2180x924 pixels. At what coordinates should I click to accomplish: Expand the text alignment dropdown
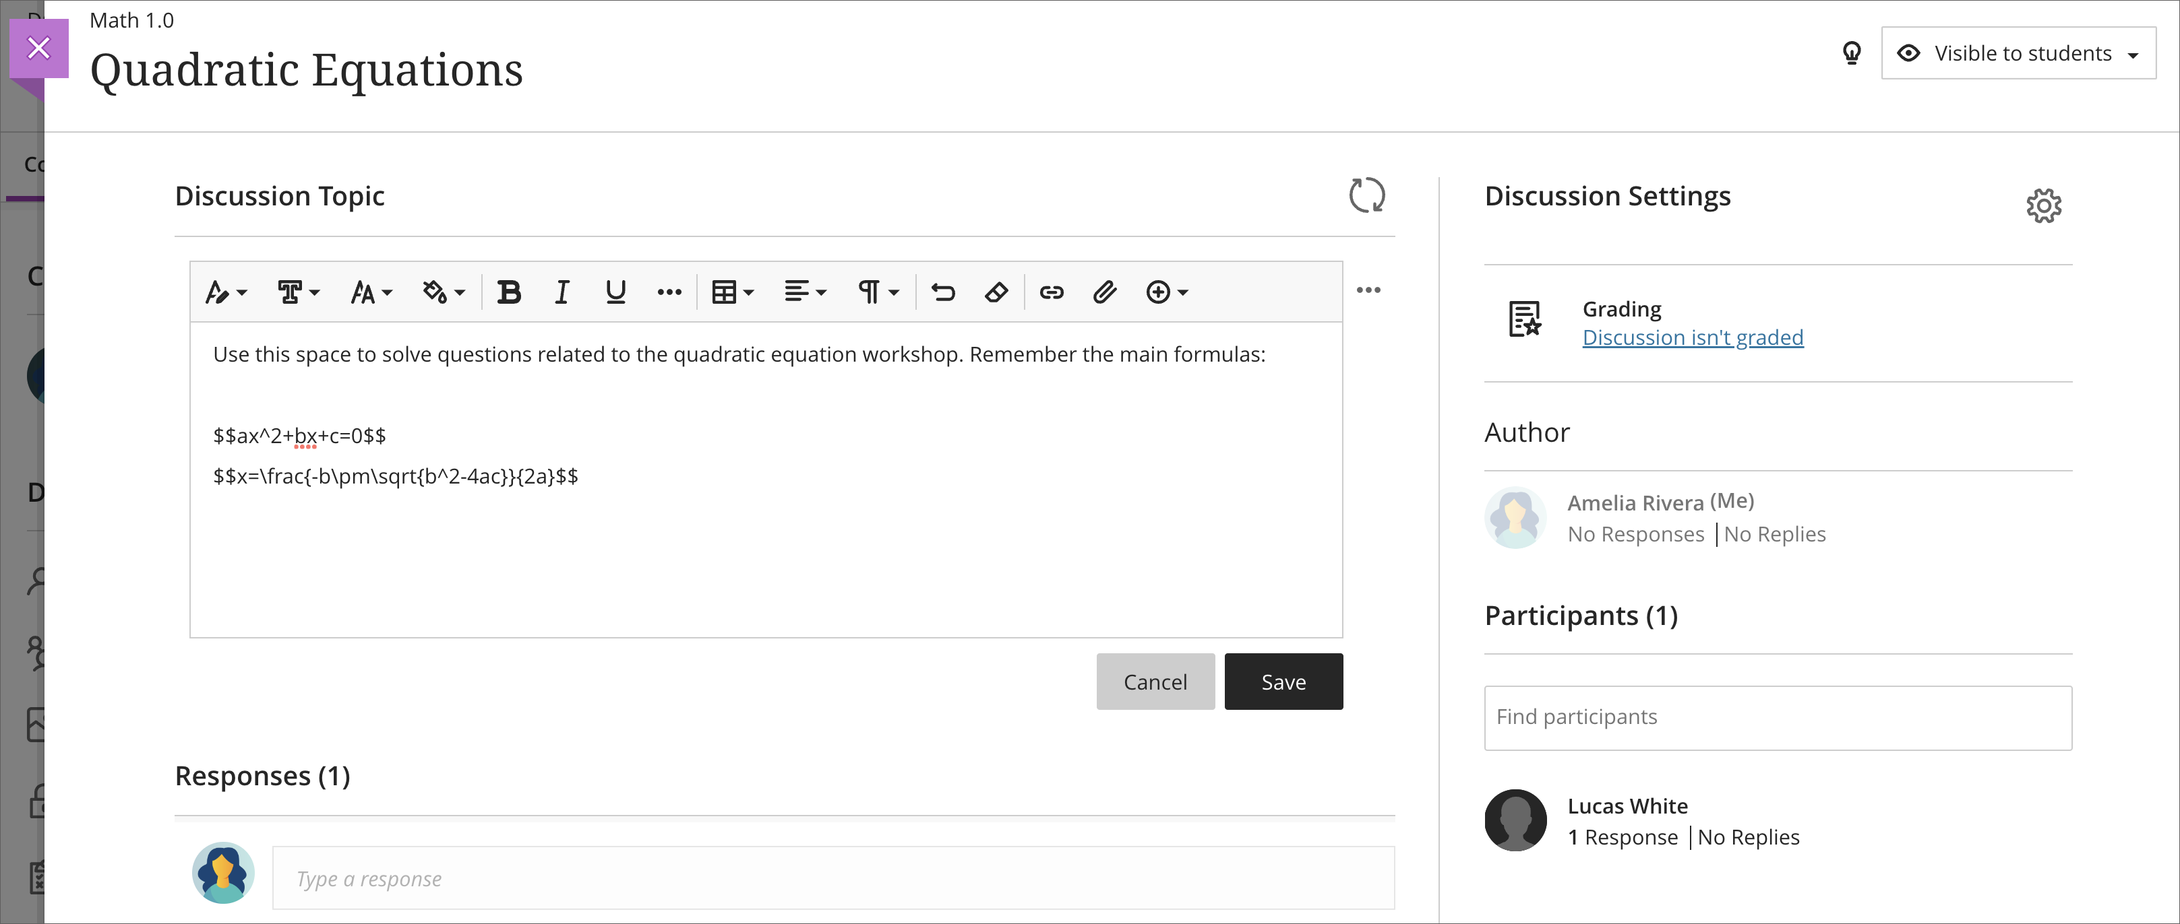click(x=804, y=292)
